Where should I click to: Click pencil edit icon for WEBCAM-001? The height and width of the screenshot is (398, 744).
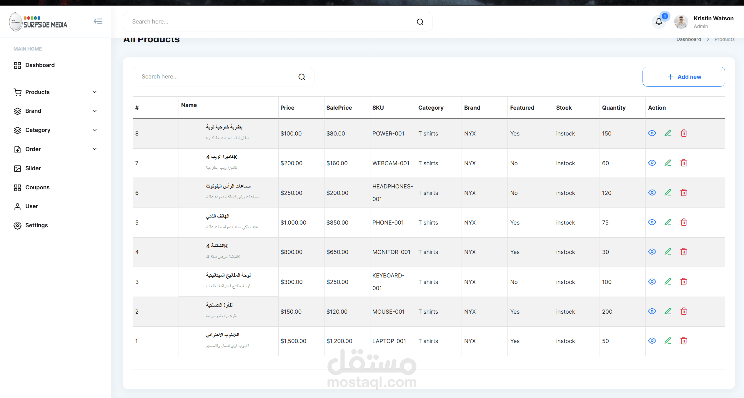(668, 163)
